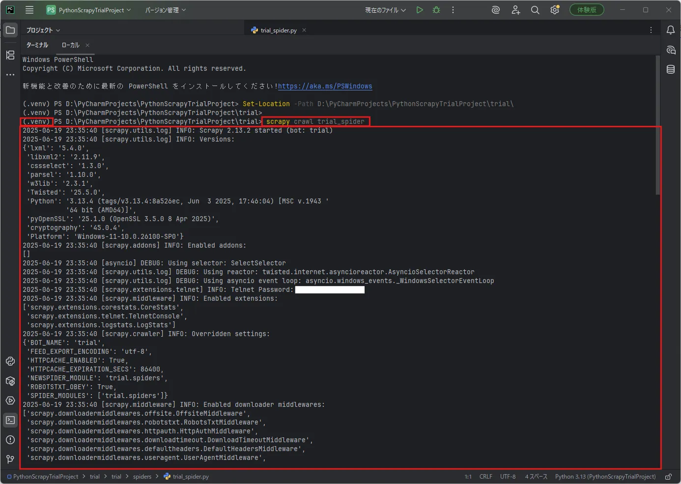681x484 pixels.
Task: Open the hamburger main menu
Action: click(29, 10)
